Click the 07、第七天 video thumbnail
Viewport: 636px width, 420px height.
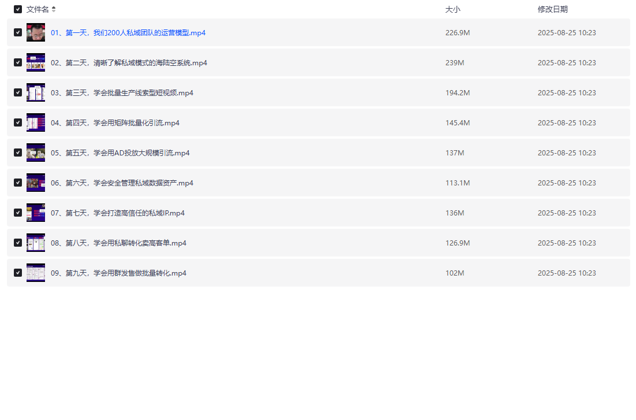coord(36,213)
